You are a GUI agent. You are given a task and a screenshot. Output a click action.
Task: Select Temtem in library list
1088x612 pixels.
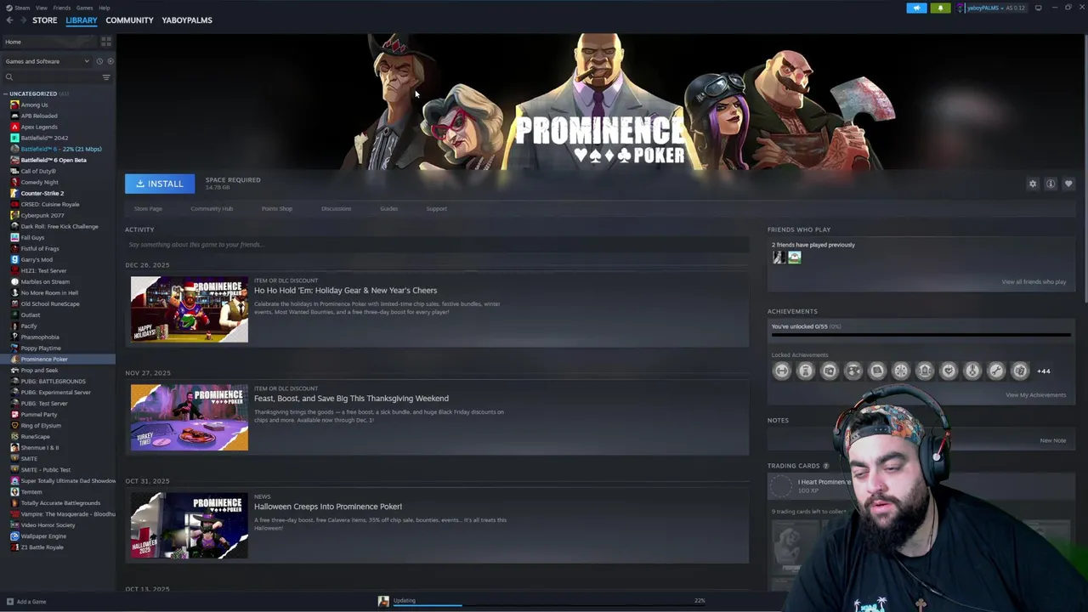coord(58,491)
